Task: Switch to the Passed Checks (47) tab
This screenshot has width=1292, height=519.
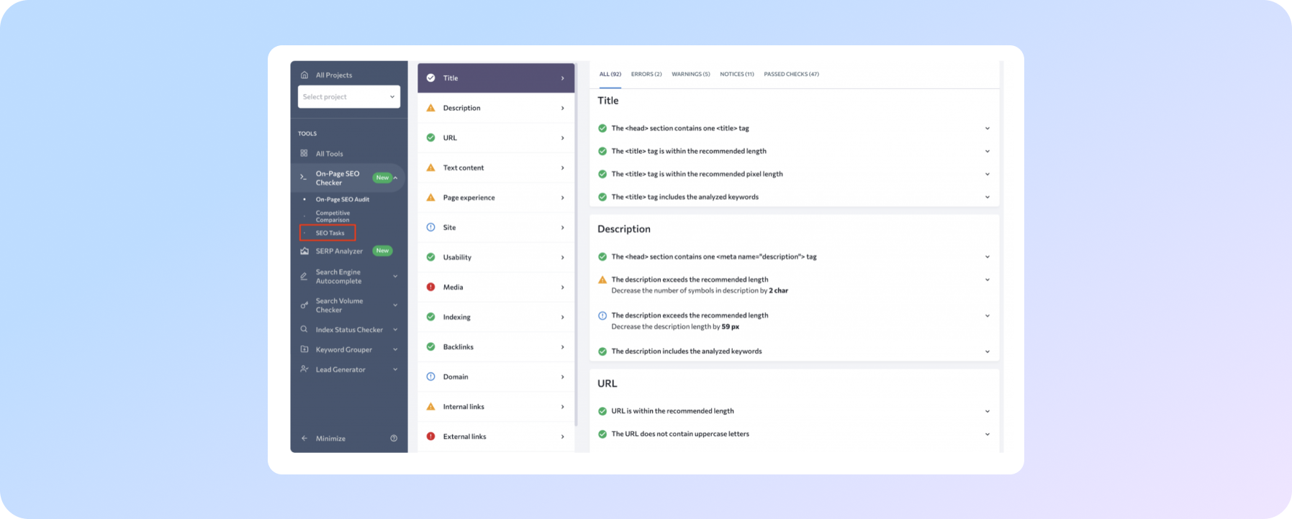Action: (791, 74)
